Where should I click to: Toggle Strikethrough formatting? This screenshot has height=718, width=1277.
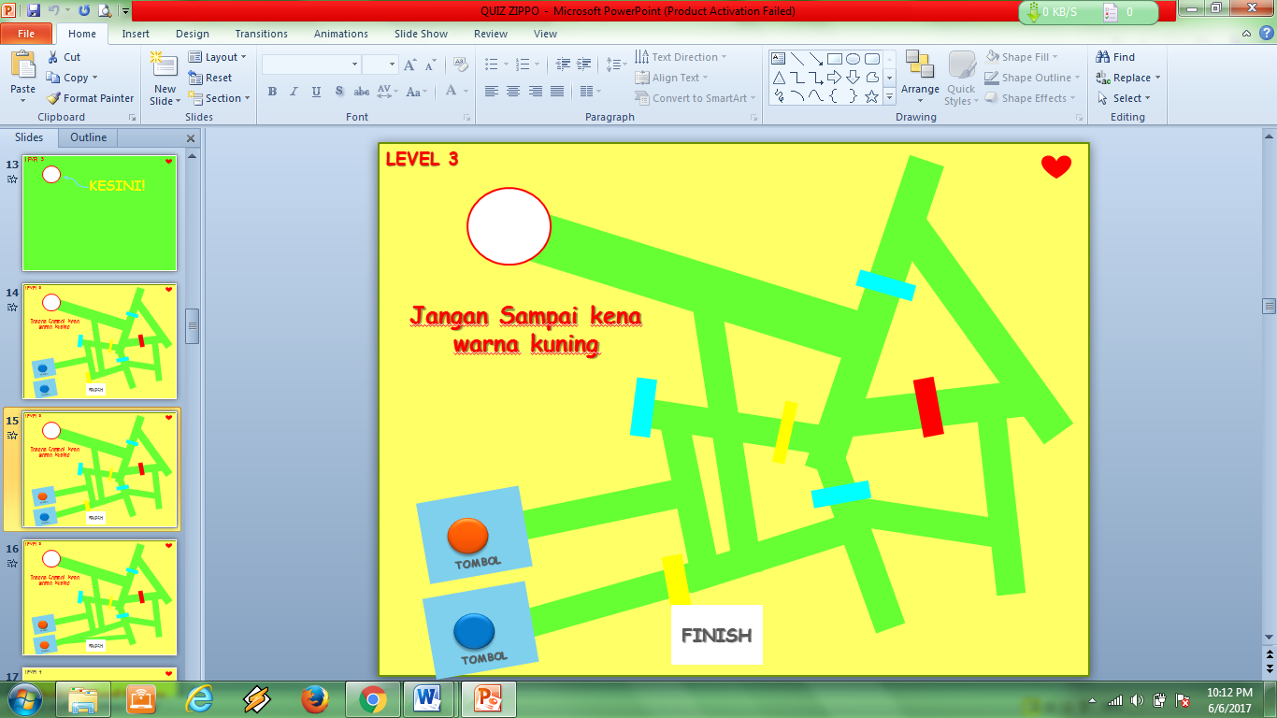pyautogui.click(x=361, y=92)
